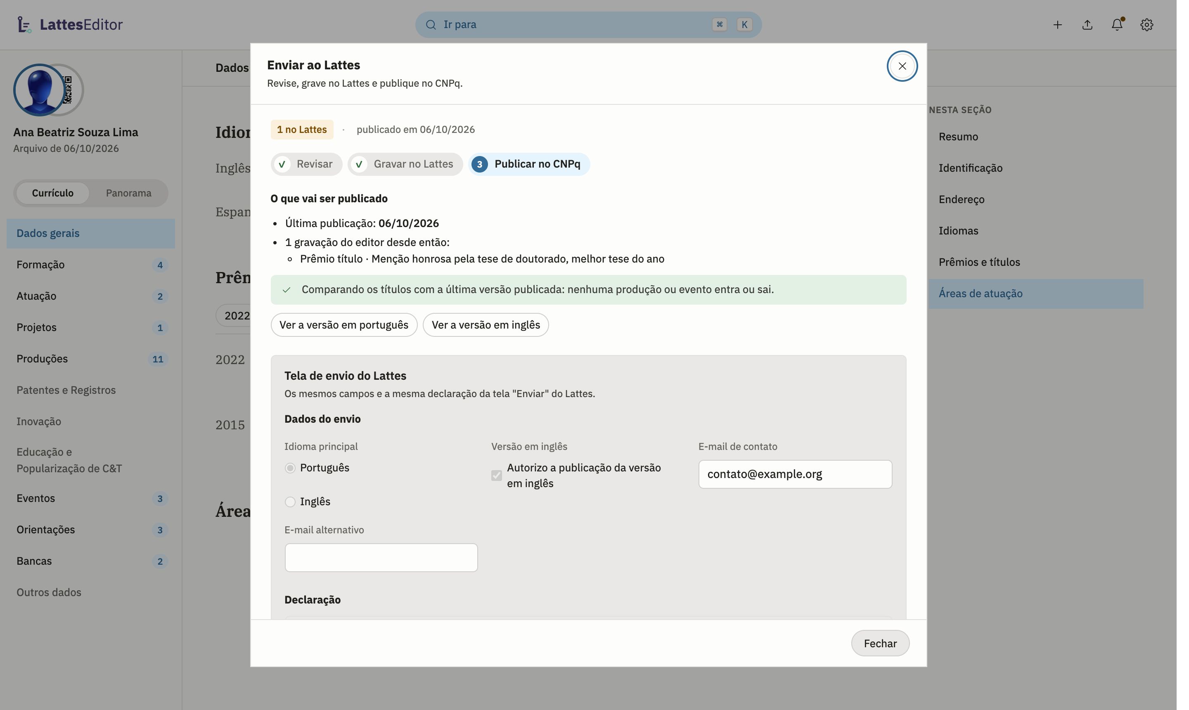Open Bancas section in the sidebar
Screen dimensions: 1189x710
[91, 561]
